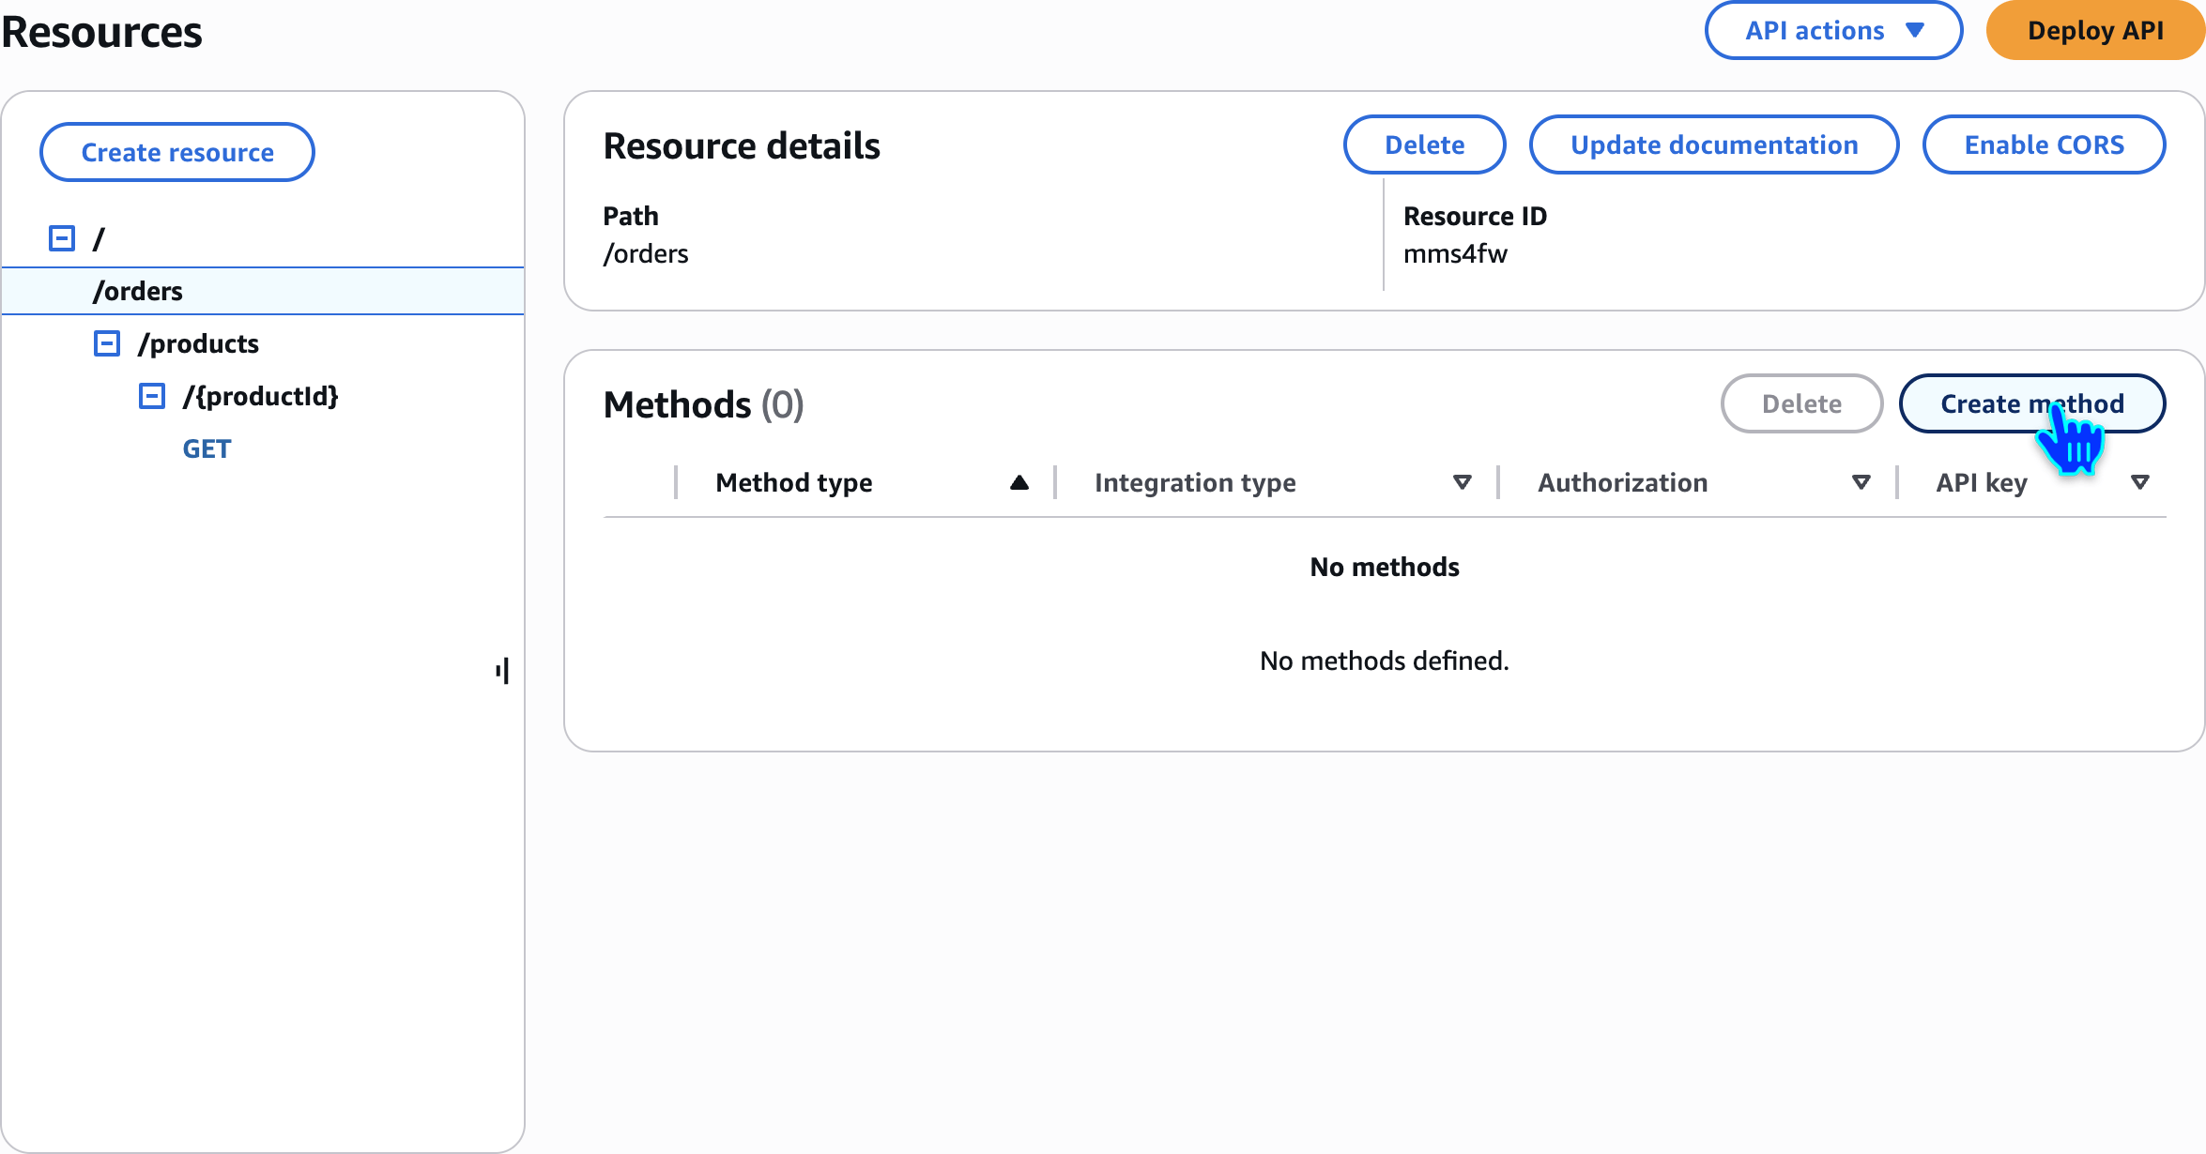Delete the /orders resource
The height and width of the screenshot is (1154, 2206).
[x=1424, y=145]
